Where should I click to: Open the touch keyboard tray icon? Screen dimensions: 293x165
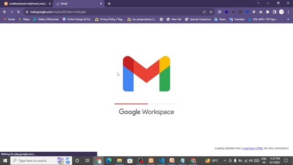pos(256,160)
